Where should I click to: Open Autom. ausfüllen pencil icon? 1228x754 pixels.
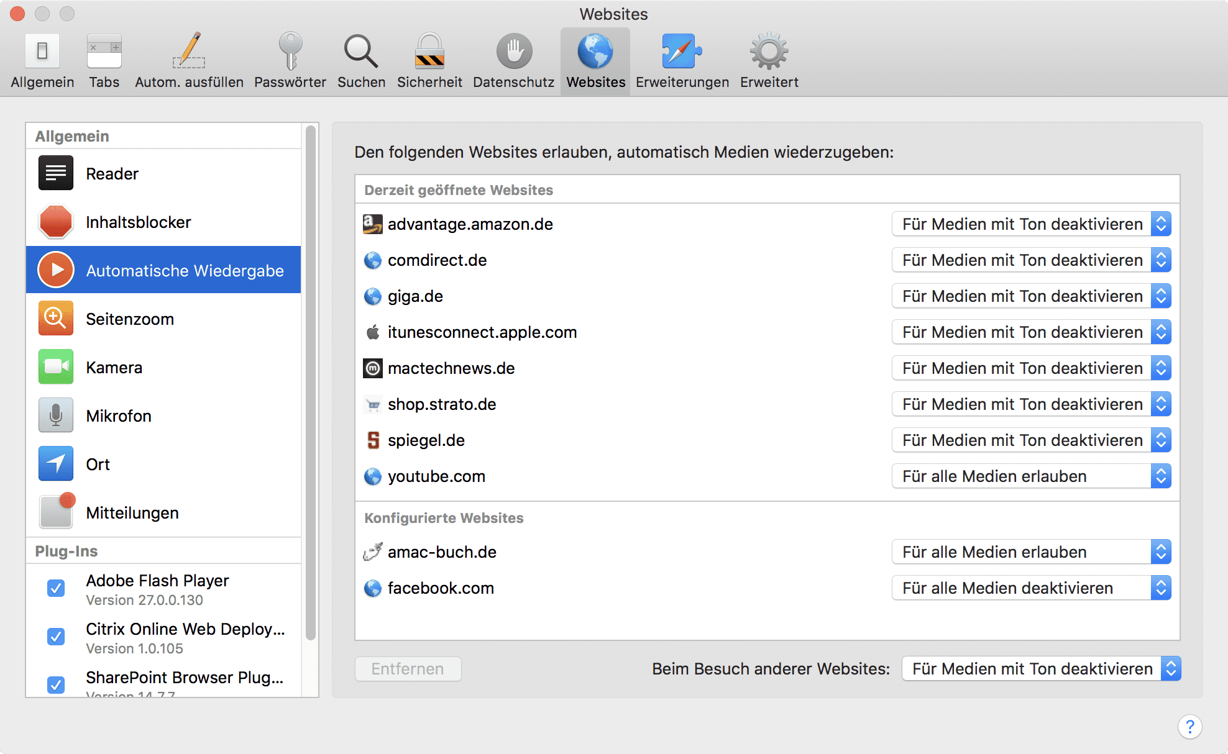point(189,51)
